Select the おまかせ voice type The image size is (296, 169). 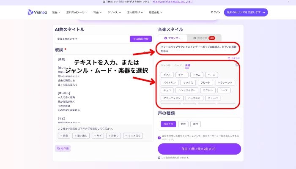pos(168,124)
